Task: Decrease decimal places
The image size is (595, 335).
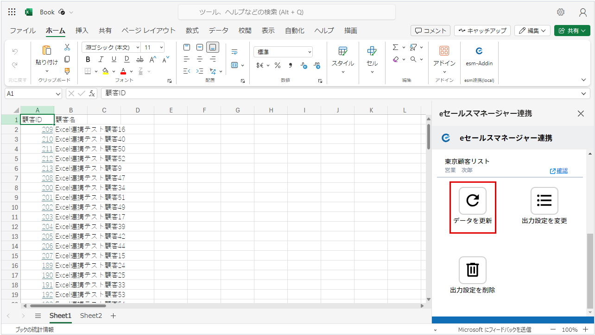Action: click(316, 65)
